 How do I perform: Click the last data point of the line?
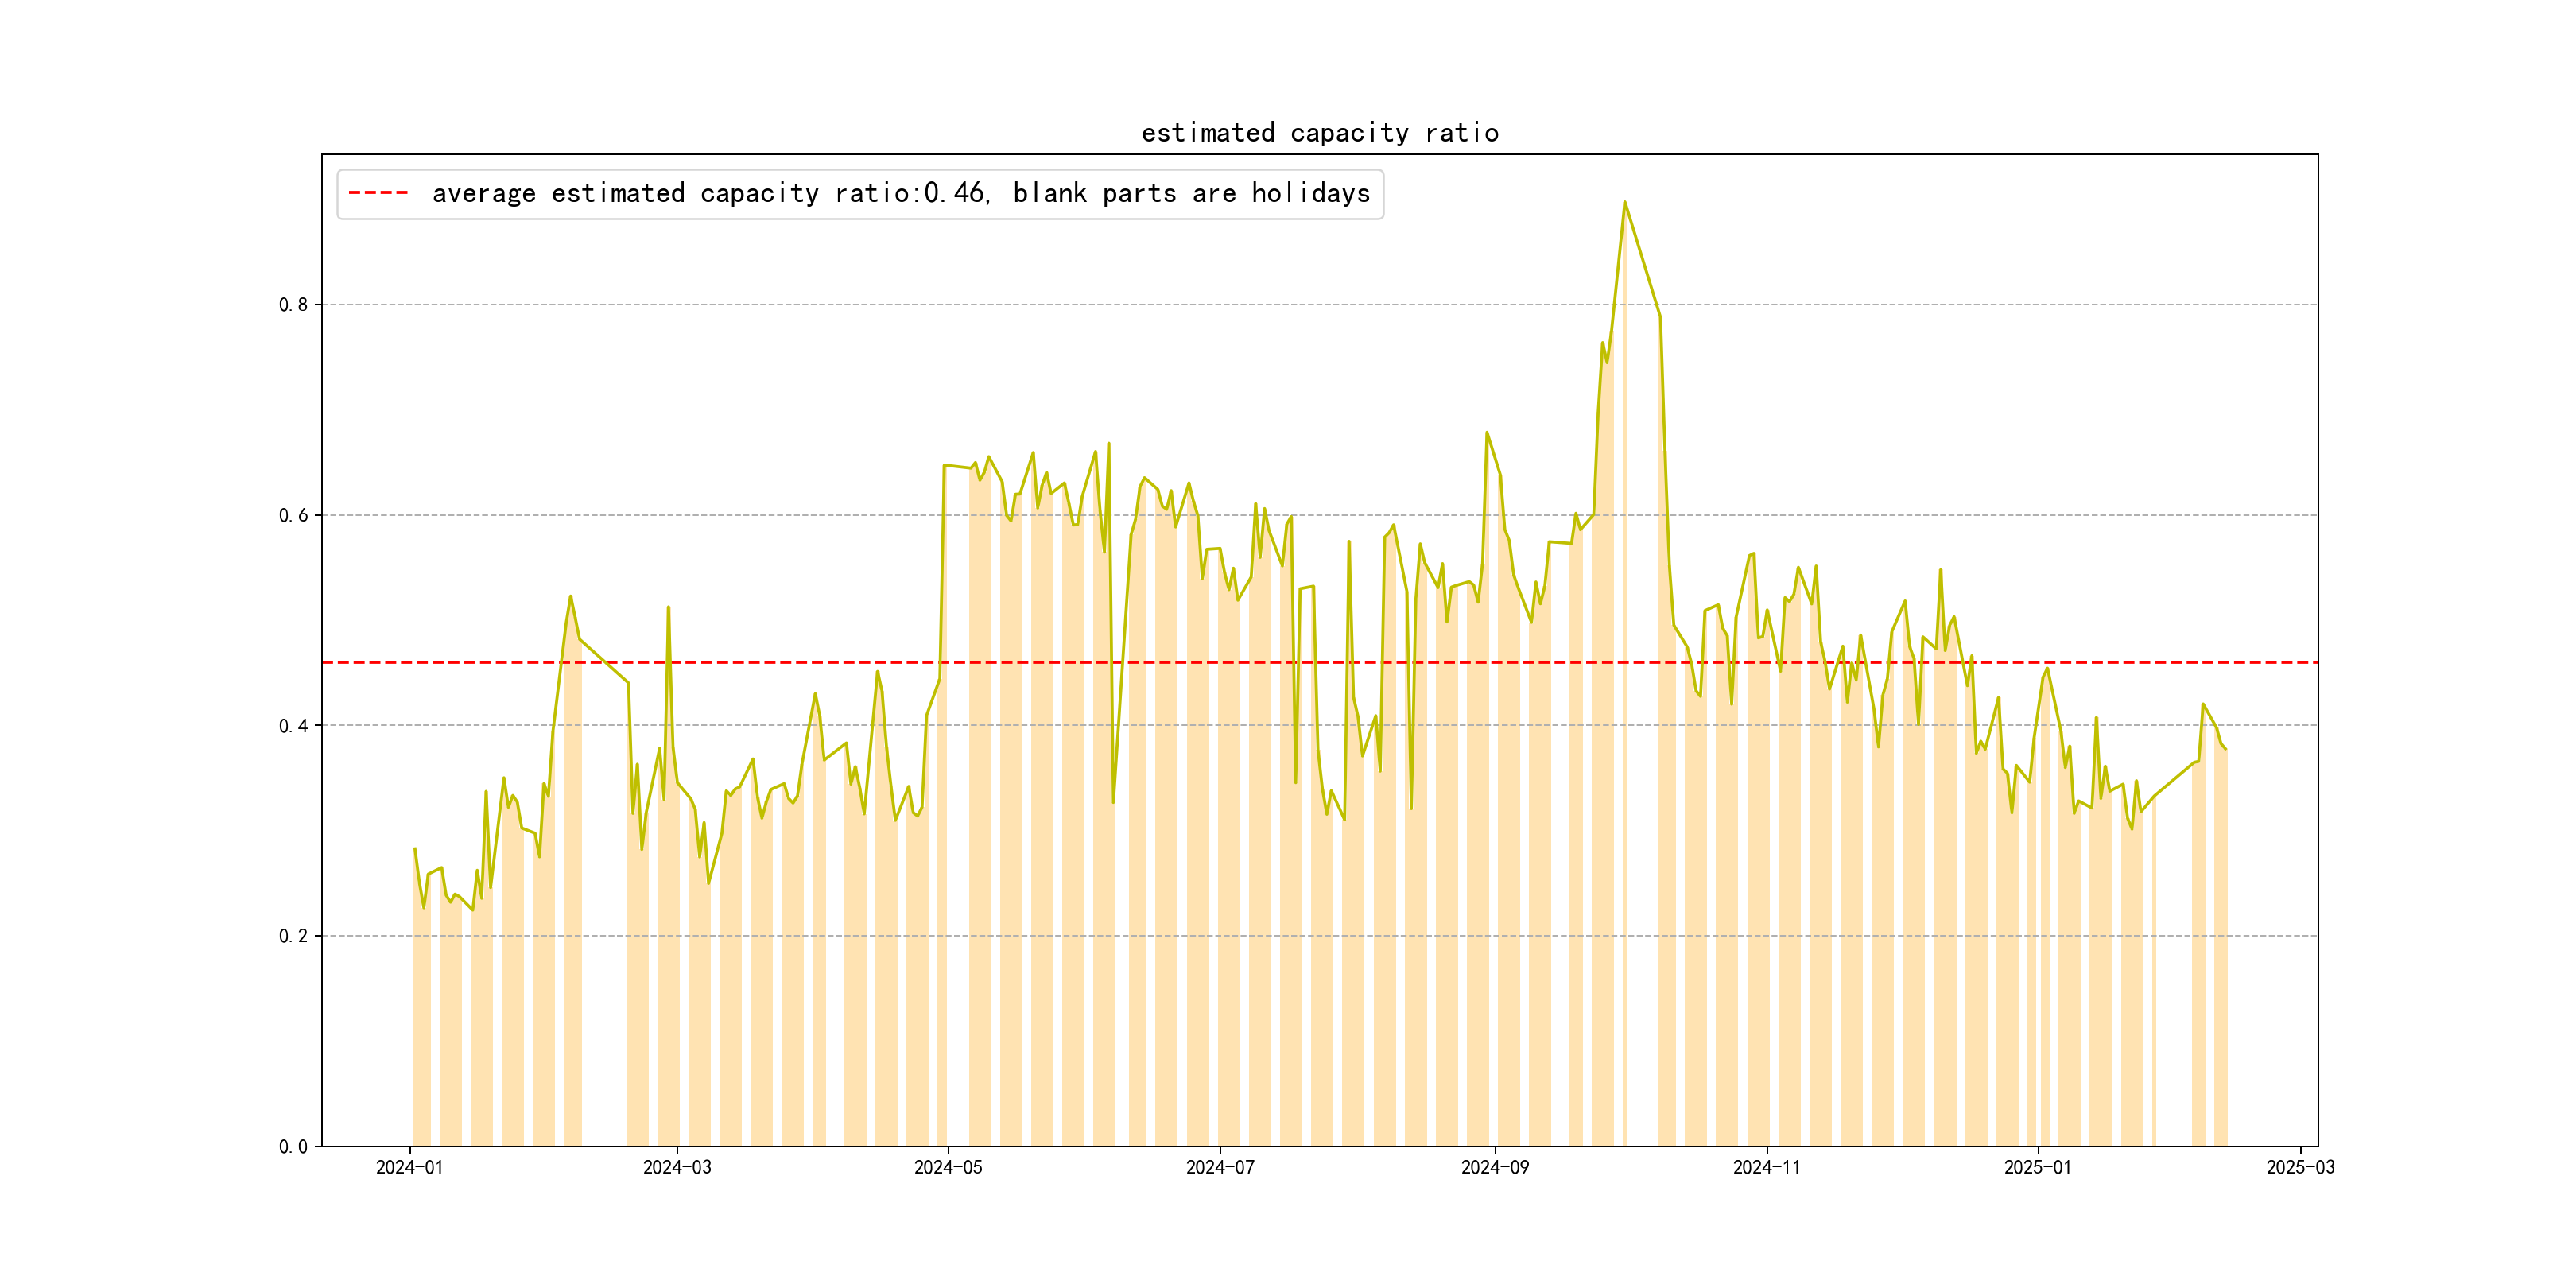coord(2225,749)
